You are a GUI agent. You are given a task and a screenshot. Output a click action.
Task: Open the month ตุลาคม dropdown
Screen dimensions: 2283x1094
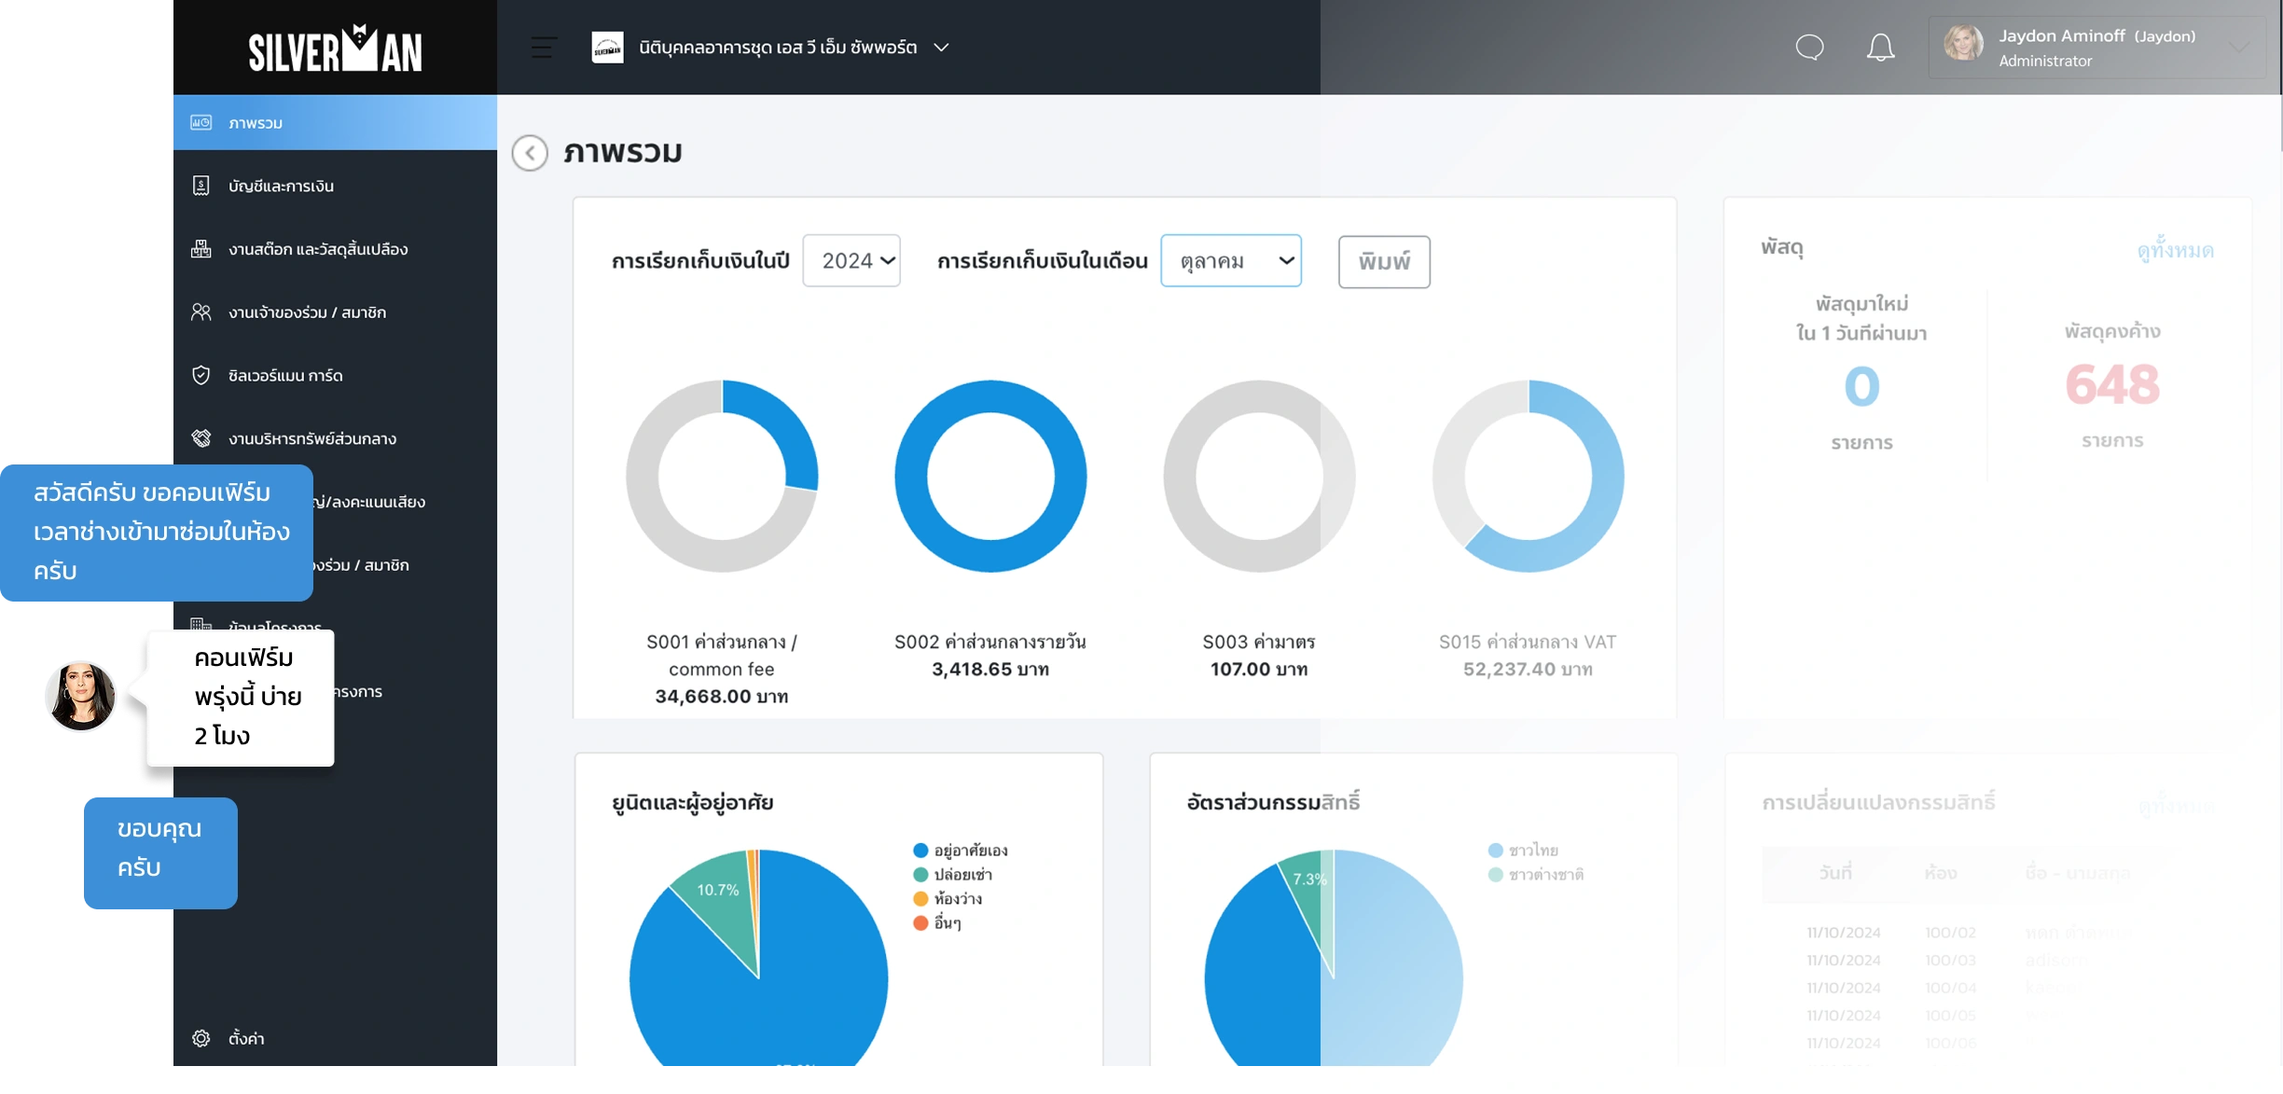[1231, 260]
